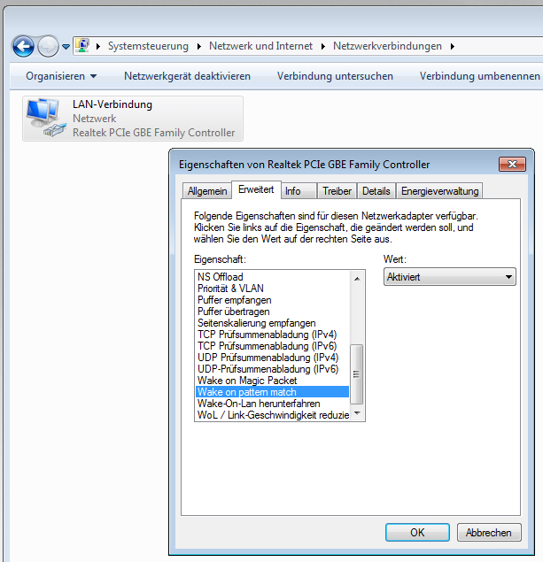Click the Abbrechen button
The height and width of the screenshot is (562, 543).
(488, 532)
